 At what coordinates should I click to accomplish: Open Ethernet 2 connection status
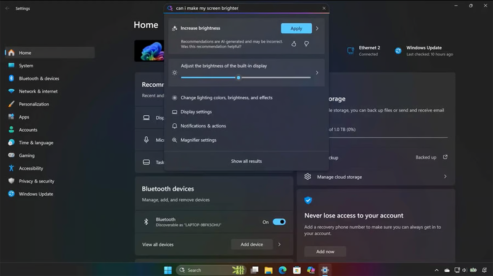(x=364, y=51)
